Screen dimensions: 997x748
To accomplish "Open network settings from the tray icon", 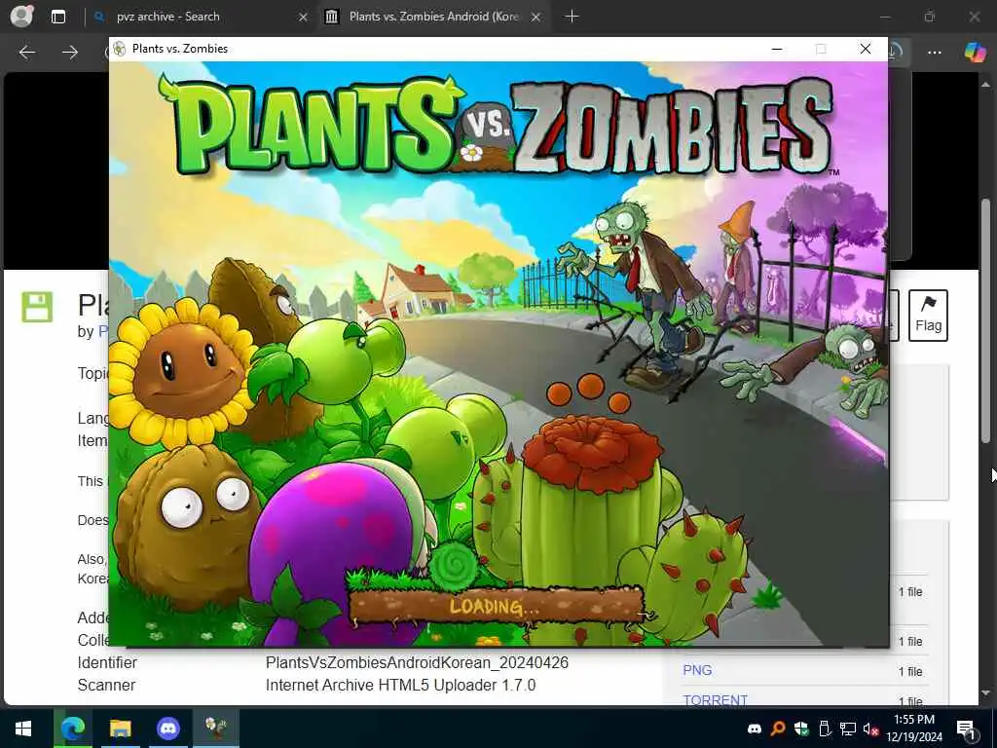I will coord(848,729).
